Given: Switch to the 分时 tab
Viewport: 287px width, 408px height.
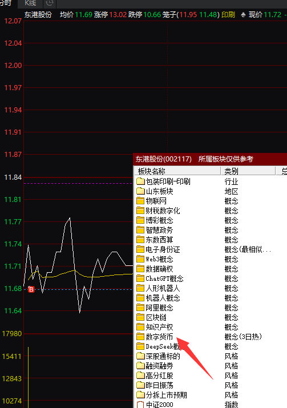Looking at the screenshot, I should click(x=6, y=3).
